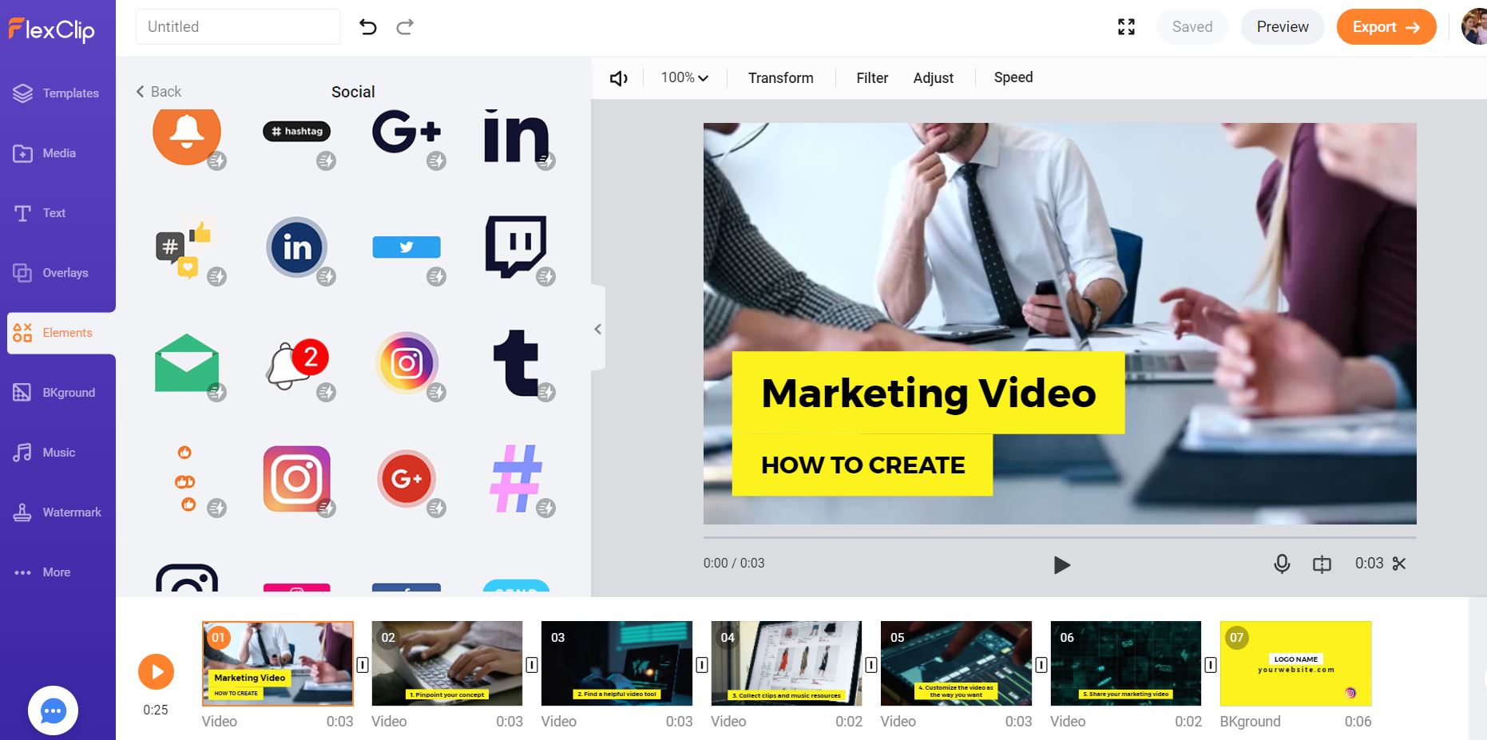Select storyboard clip 04 Collect clips
Viewport: 1487px width, 740px height.
coord(787,663)
